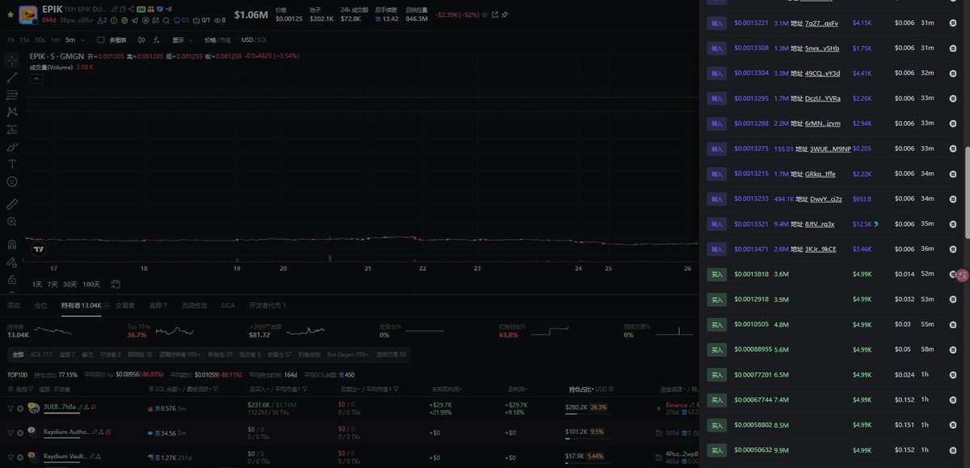
Task: Collapse the chart legend arrow under Volume
Action: [36, 78]
